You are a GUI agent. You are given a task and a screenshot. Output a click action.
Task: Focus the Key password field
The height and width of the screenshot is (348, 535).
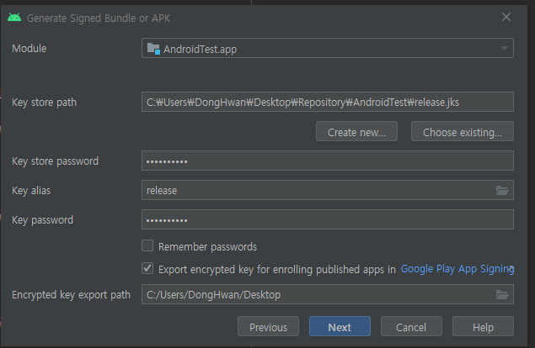(x=328, y=219)
